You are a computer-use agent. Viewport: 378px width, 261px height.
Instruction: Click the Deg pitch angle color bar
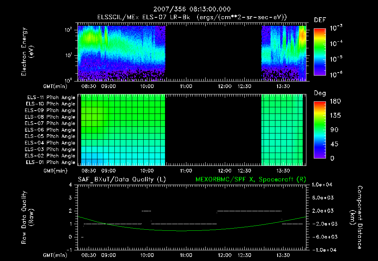(x=320, y=130)
